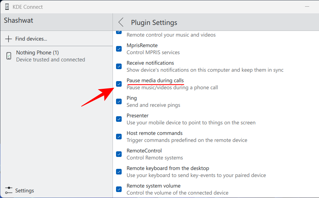This screenshot has height=198, width=319.
Task: Uncheck the Remote system volume checkbox
Action: coord(119,189)
